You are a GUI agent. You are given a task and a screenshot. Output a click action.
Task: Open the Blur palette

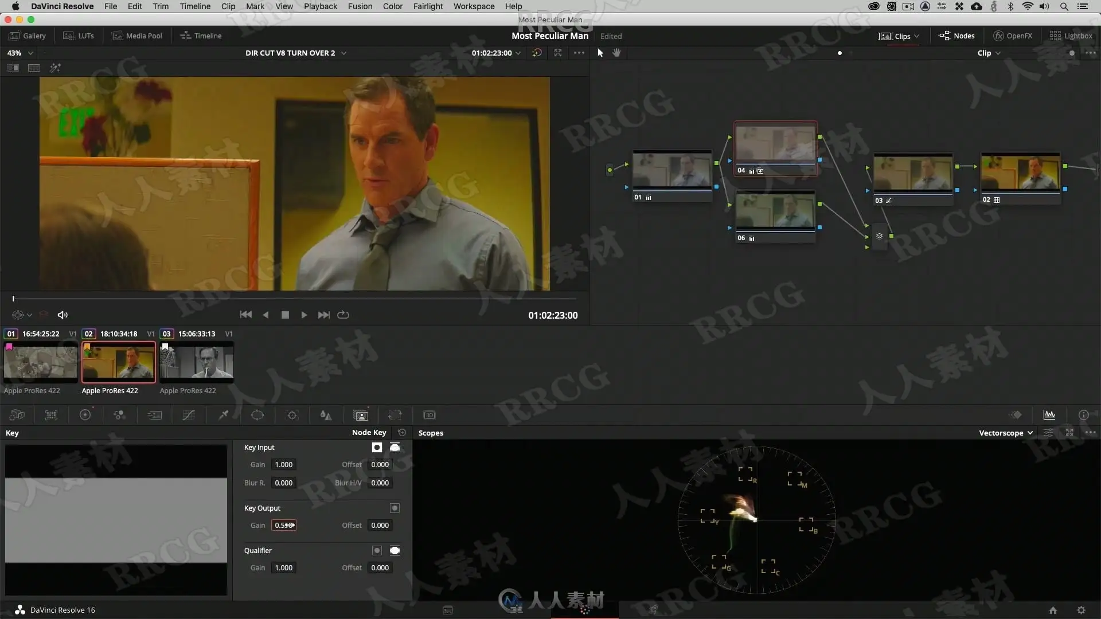point(326,415)
